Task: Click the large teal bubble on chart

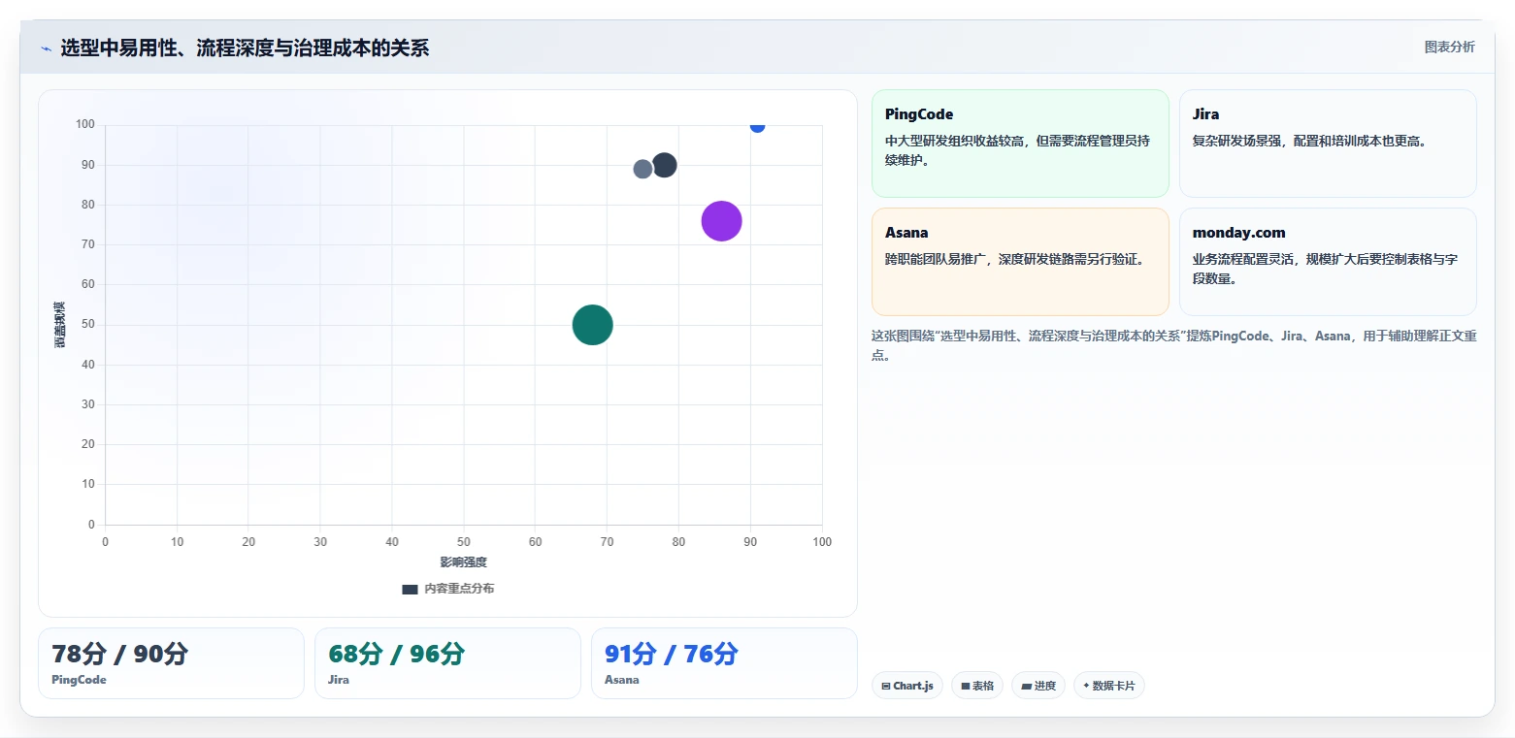Action: (592, 325)
